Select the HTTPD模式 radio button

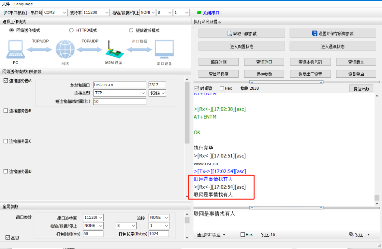click(x=71, y=30)
